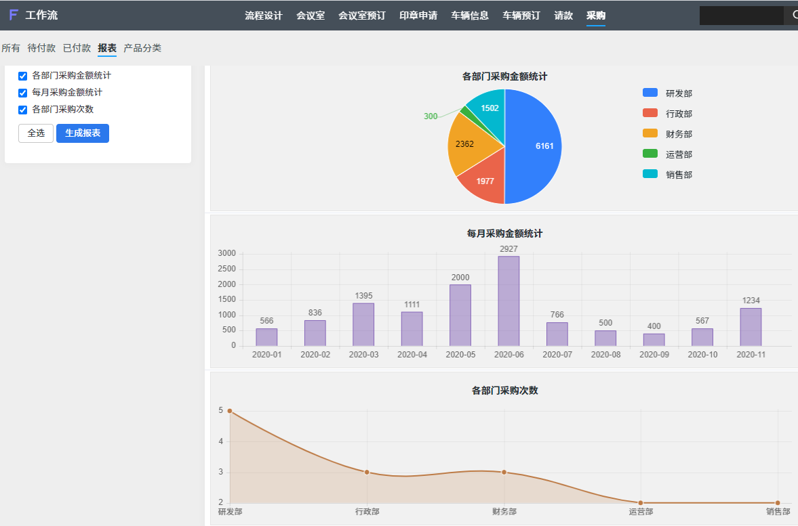
Task: Show the 已付款 tab
Action: point(77,48)
